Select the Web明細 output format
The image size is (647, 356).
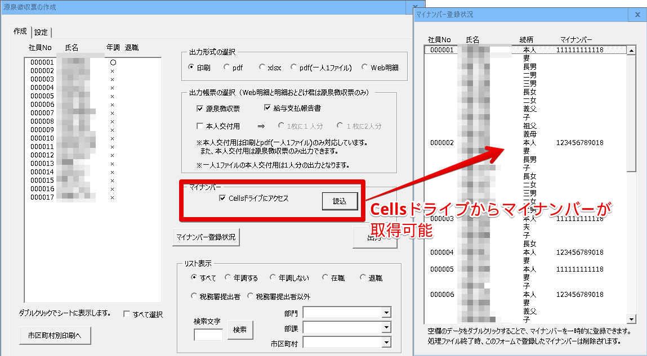pos(380,67)
